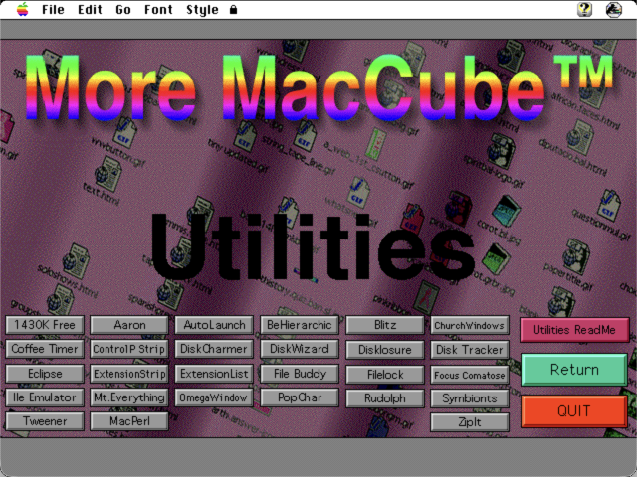
Task: Click the Rudolph button
Action: click(385, 398)
